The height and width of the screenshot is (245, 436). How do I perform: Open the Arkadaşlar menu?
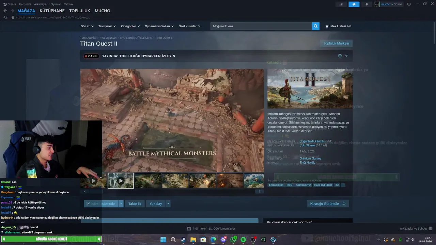(41, 4)
